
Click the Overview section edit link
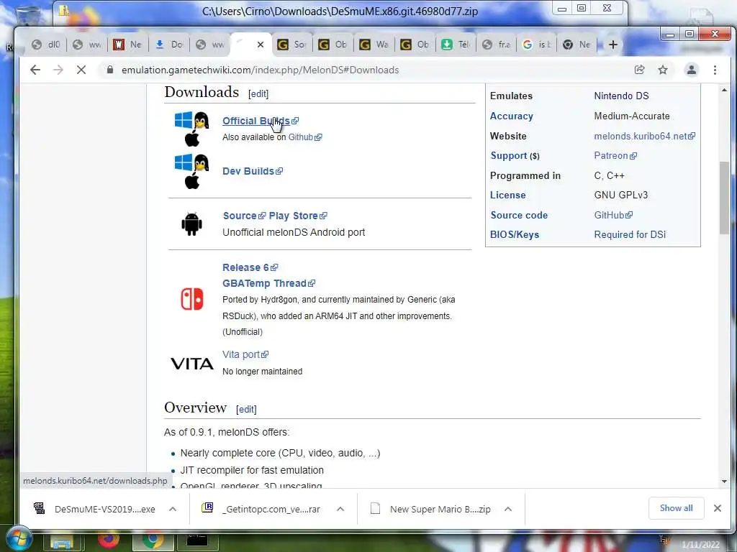[x=246, y=409]
